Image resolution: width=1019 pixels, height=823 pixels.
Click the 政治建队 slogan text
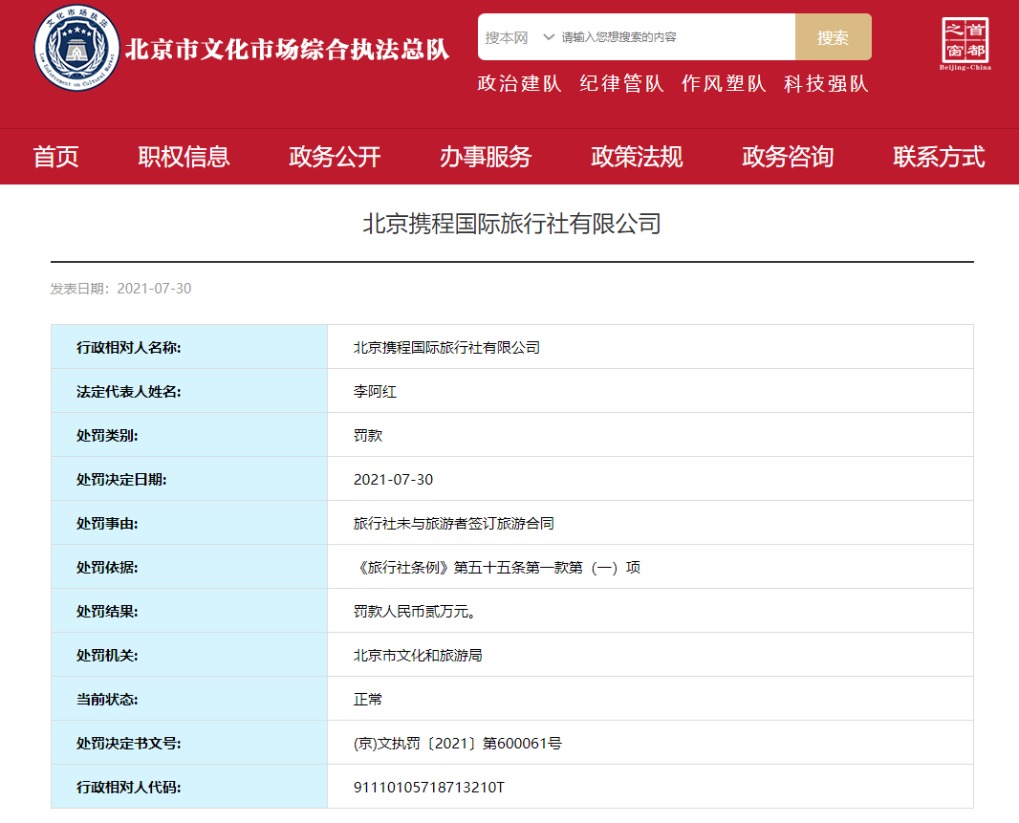click(x=520, y=84)
